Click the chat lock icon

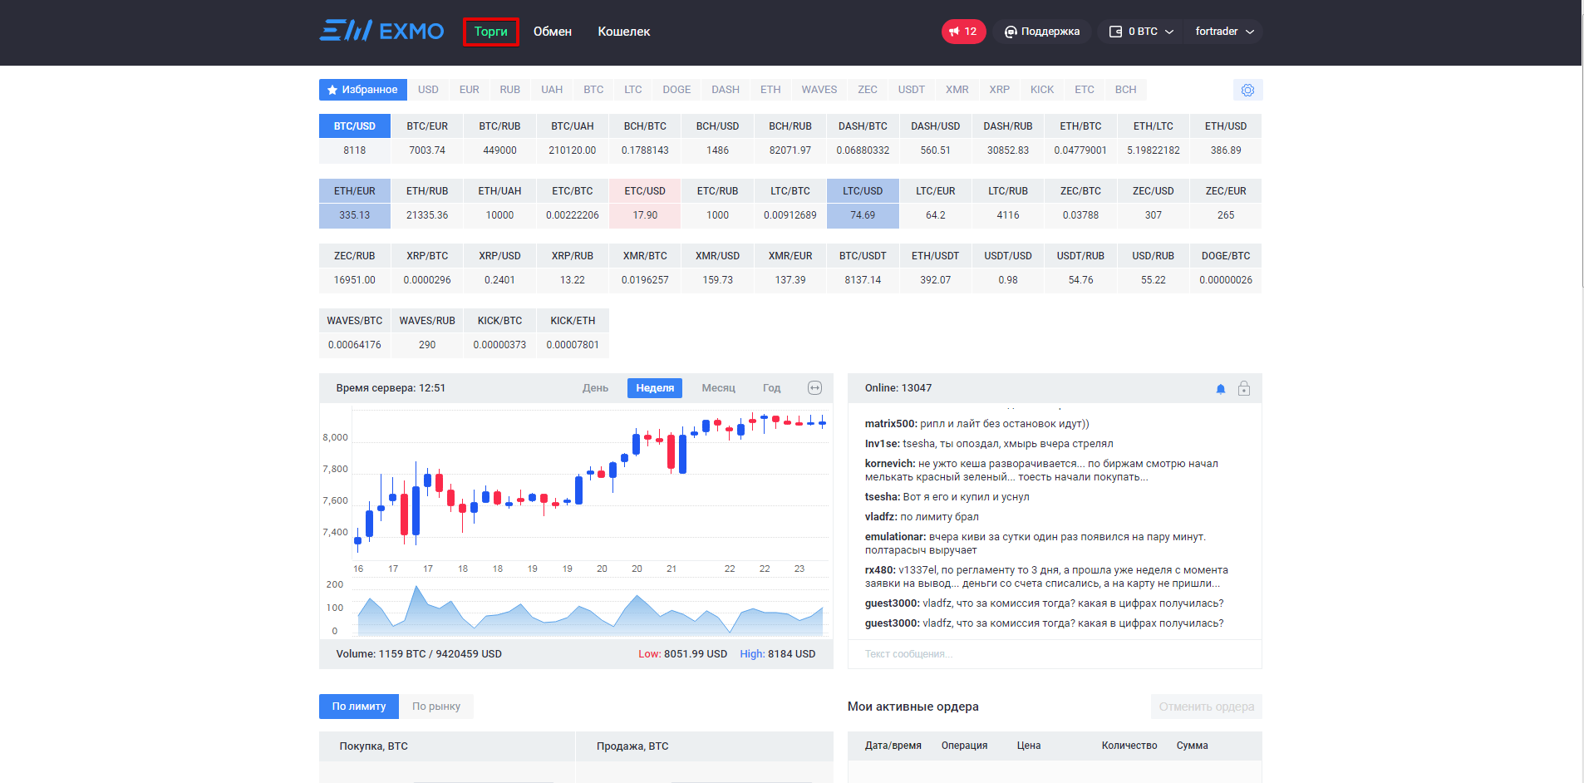point(1244,388)
